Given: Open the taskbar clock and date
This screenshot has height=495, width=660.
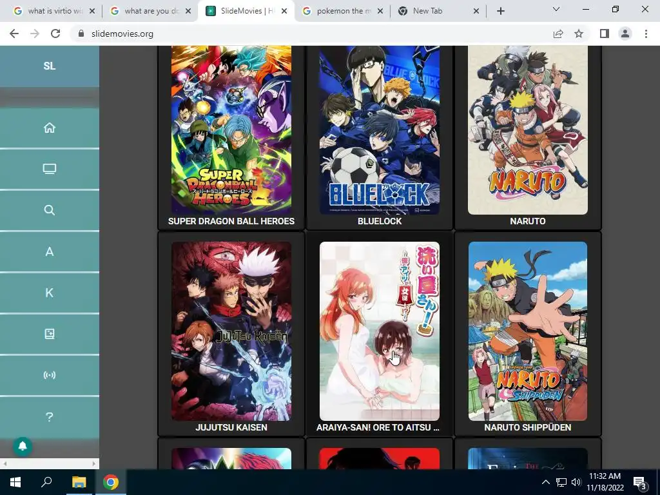Looking at the screenshot, I should pos(605,482).
